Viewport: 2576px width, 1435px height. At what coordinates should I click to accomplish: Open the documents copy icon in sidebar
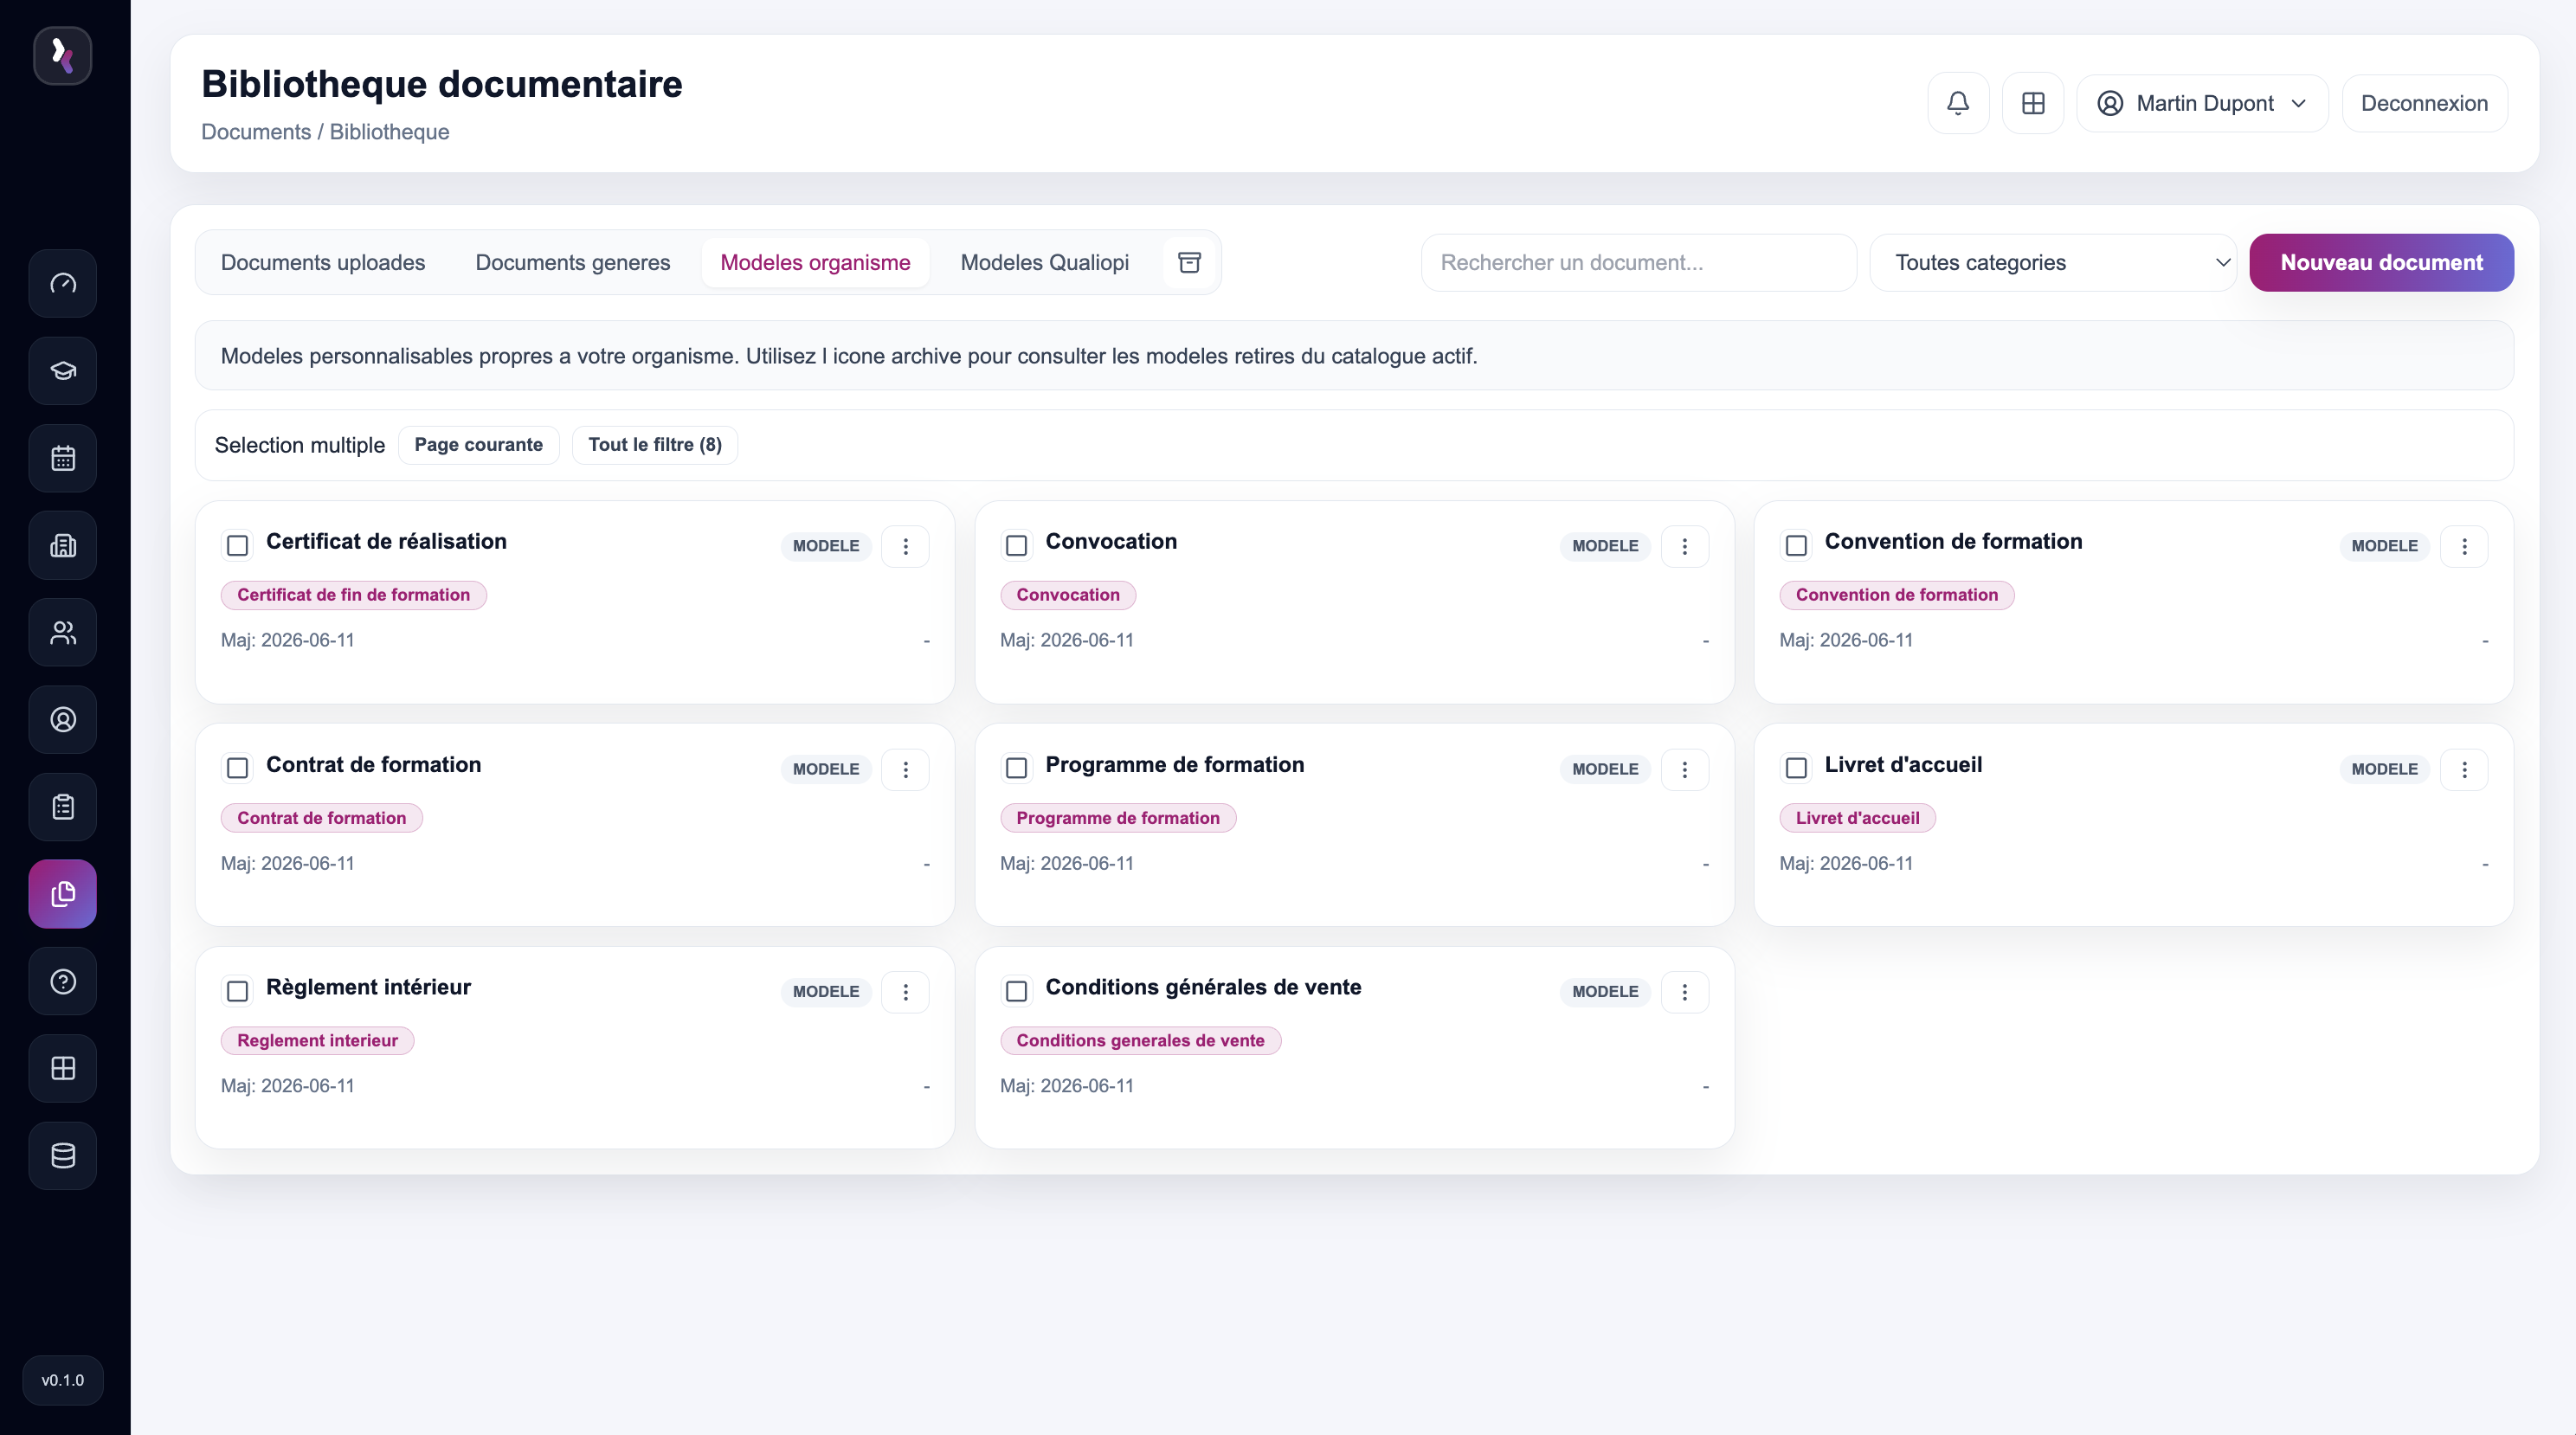point(63,894)
